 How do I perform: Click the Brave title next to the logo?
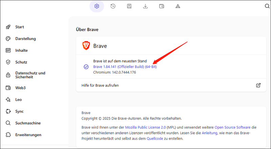point(100,46)
